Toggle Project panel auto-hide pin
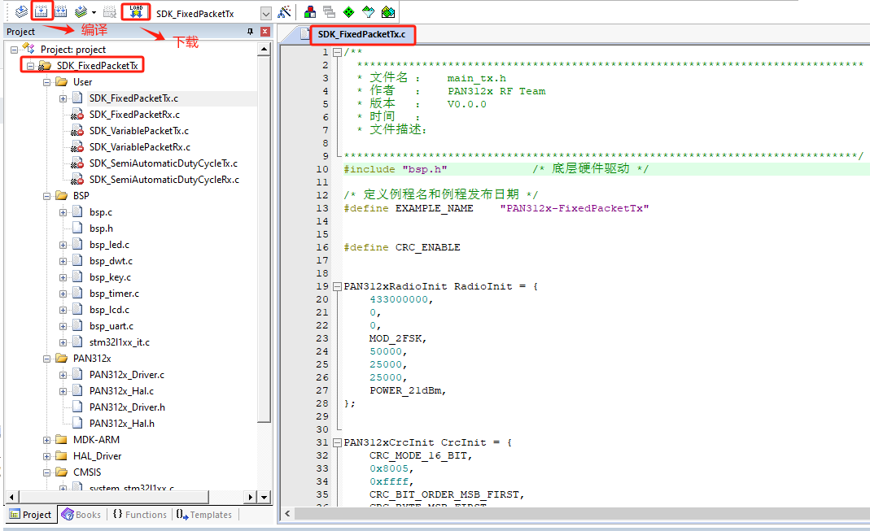This screenshot has width=870, height=531. (x=250, y=32)
